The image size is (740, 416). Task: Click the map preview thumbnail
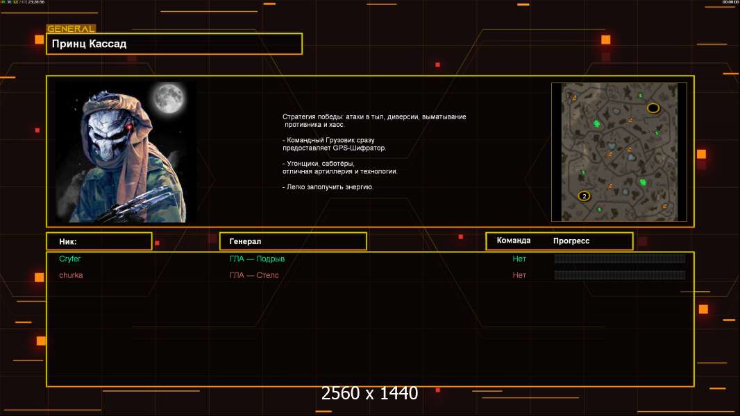[x=619, y=152]
